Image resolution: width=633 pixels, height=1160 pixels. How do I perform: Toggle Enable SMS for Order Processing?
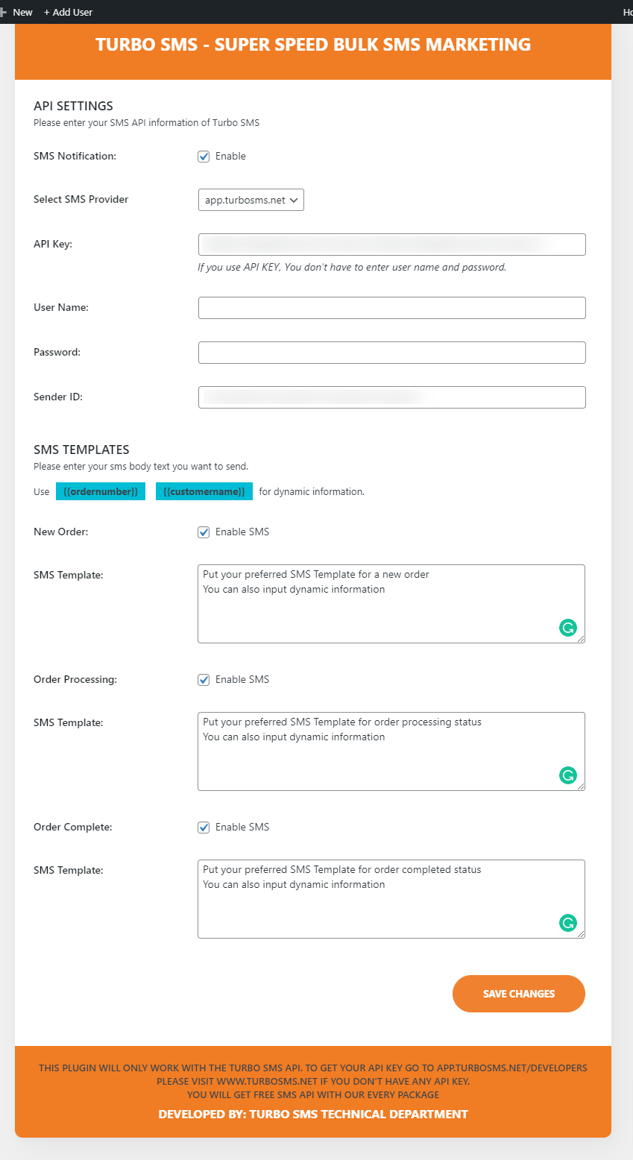(x=204, y=680)
